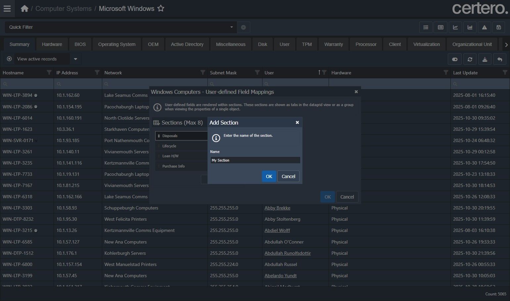Open the hamburger navigation menu
510x301 pixels.
(7, 9)
